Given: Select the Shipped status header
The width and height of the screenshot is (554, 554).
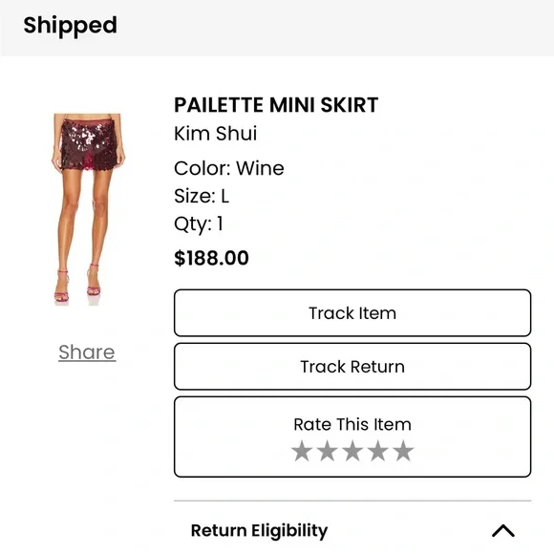Looking at the screenshot, I should (70, 26).
